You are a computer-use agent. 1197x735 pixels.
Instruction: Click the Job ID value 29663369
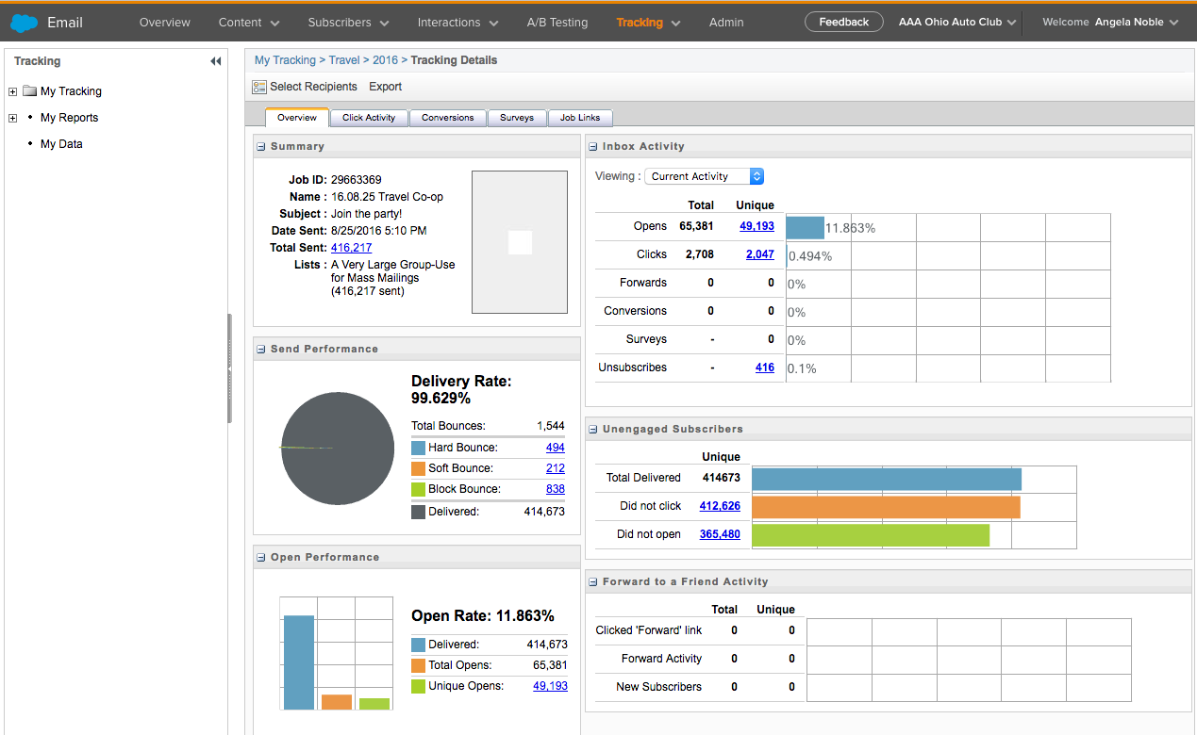[x=357, y=180]
